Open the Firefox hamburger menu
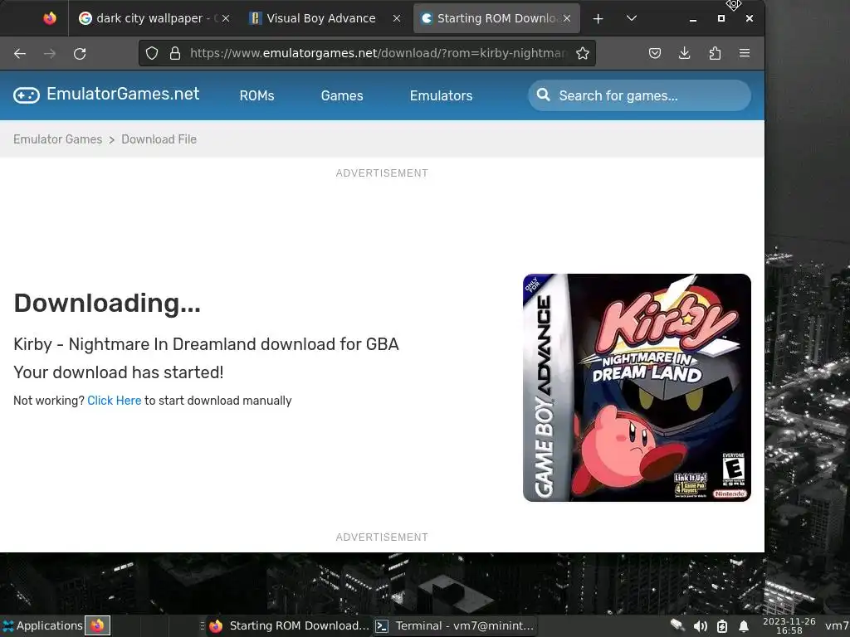The image size is (850, 637). click(745, 53)
